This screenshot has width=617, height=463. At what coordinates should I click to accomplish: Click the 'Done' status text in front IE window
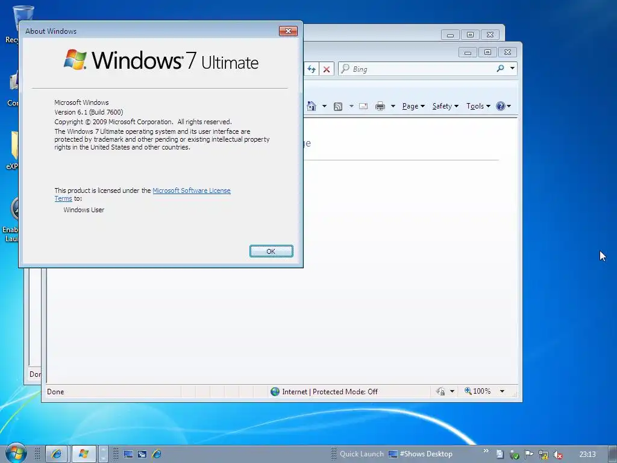[55, 392]
